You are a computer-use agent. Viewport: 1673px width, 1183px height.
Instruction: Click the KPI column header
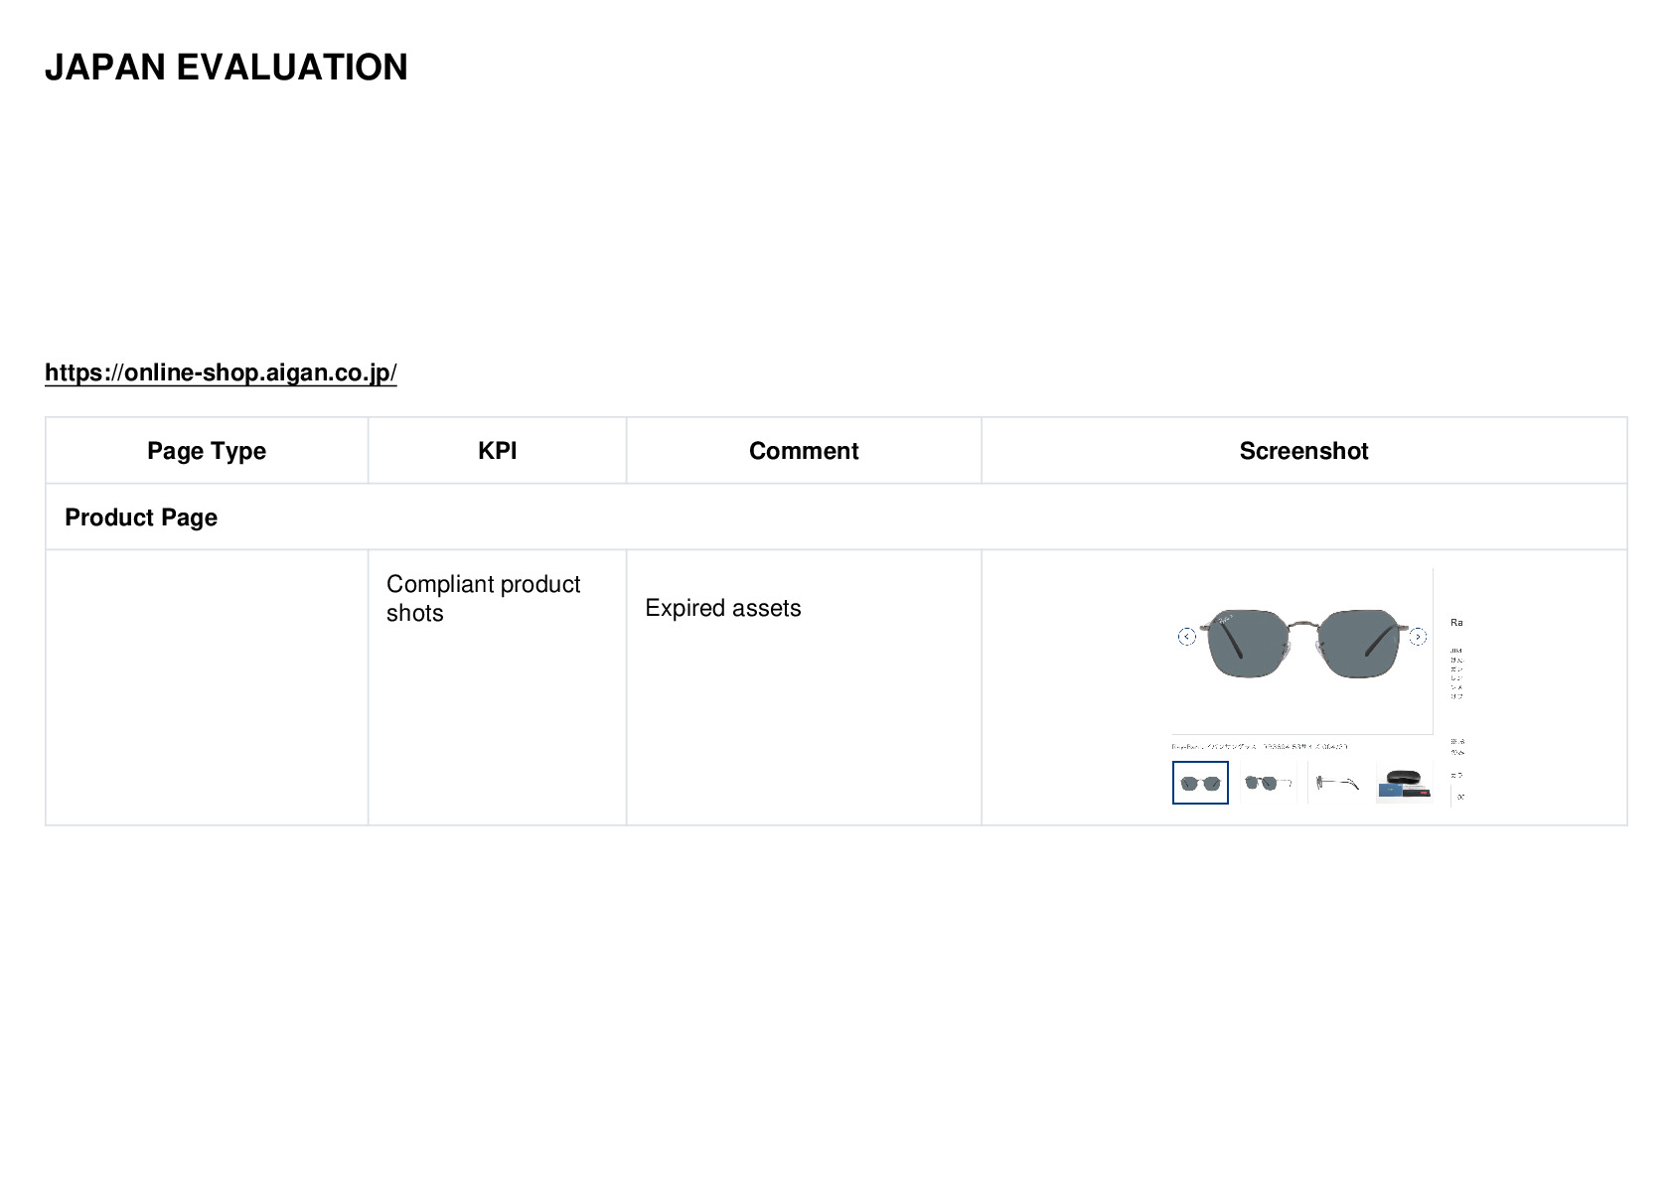coord(497,451)
